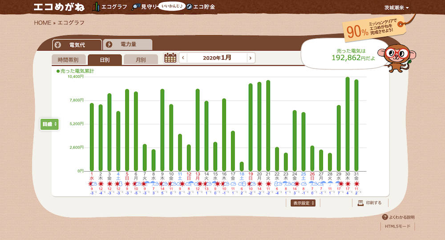Click the 7,800円 axis label
Screen dimensions: 445x240
tap(77, 100)
